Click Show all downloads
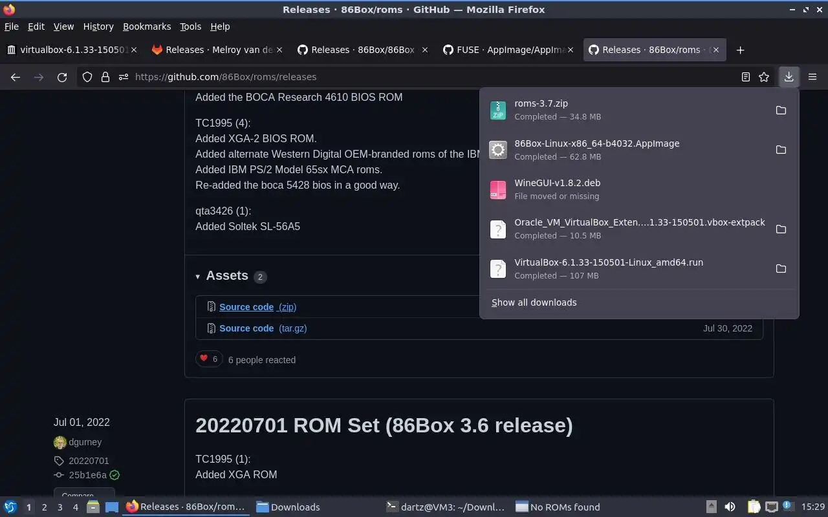This screenshot has width=828, height=517. (534, 302)
